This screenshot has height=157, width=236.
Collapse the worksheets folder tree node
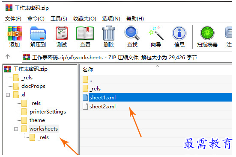(x=16, y=129)
